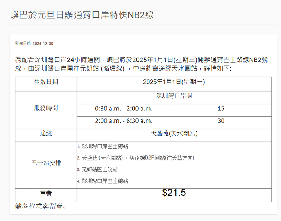Select the time range 2:00 a.m. - 6:30 a.m.

[124, 121]
